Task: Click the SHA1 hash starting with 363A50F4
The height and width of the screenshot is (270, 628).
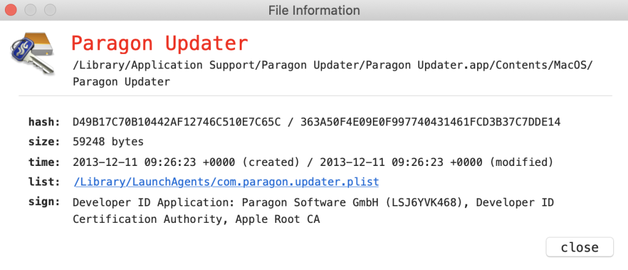Action: coord(431,122)
